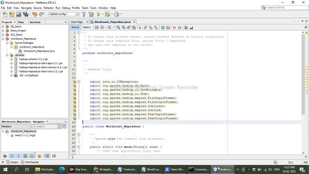Open the File menu
Screen dimensions: 309x174
[3, 8]
